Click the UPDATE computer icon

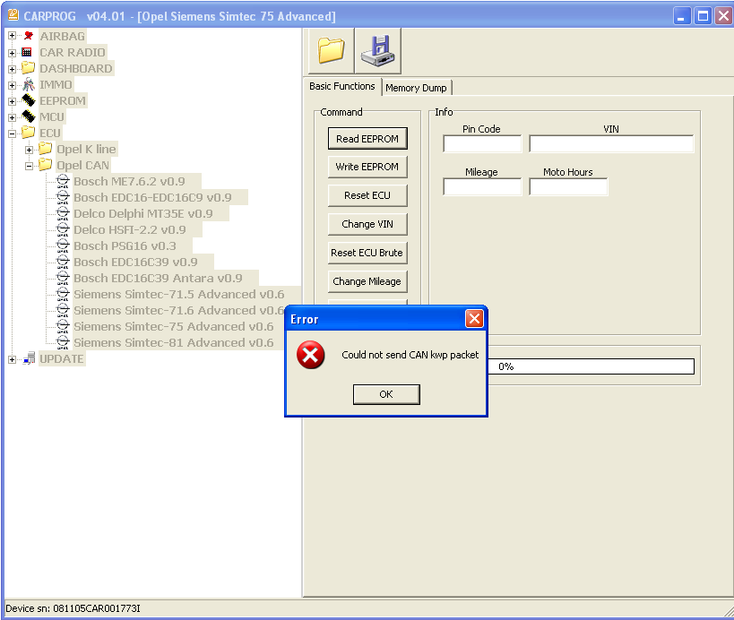point(29,358)
